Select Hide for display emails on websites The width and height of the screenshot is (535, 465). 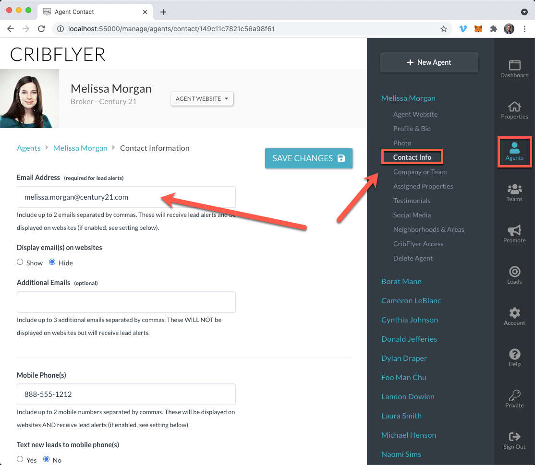(52, 262)
